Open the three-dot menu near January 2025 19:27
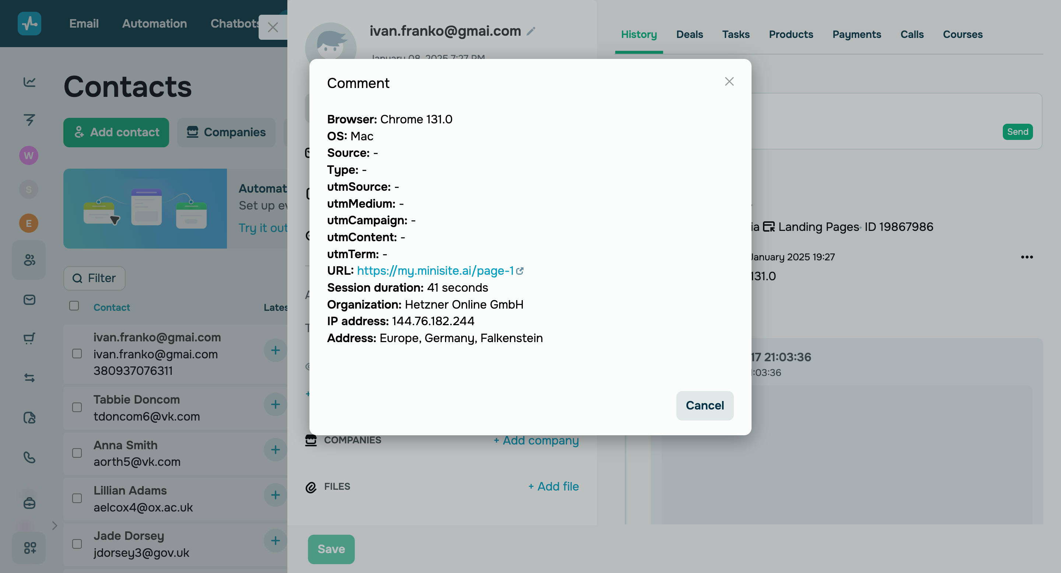 1027,257
